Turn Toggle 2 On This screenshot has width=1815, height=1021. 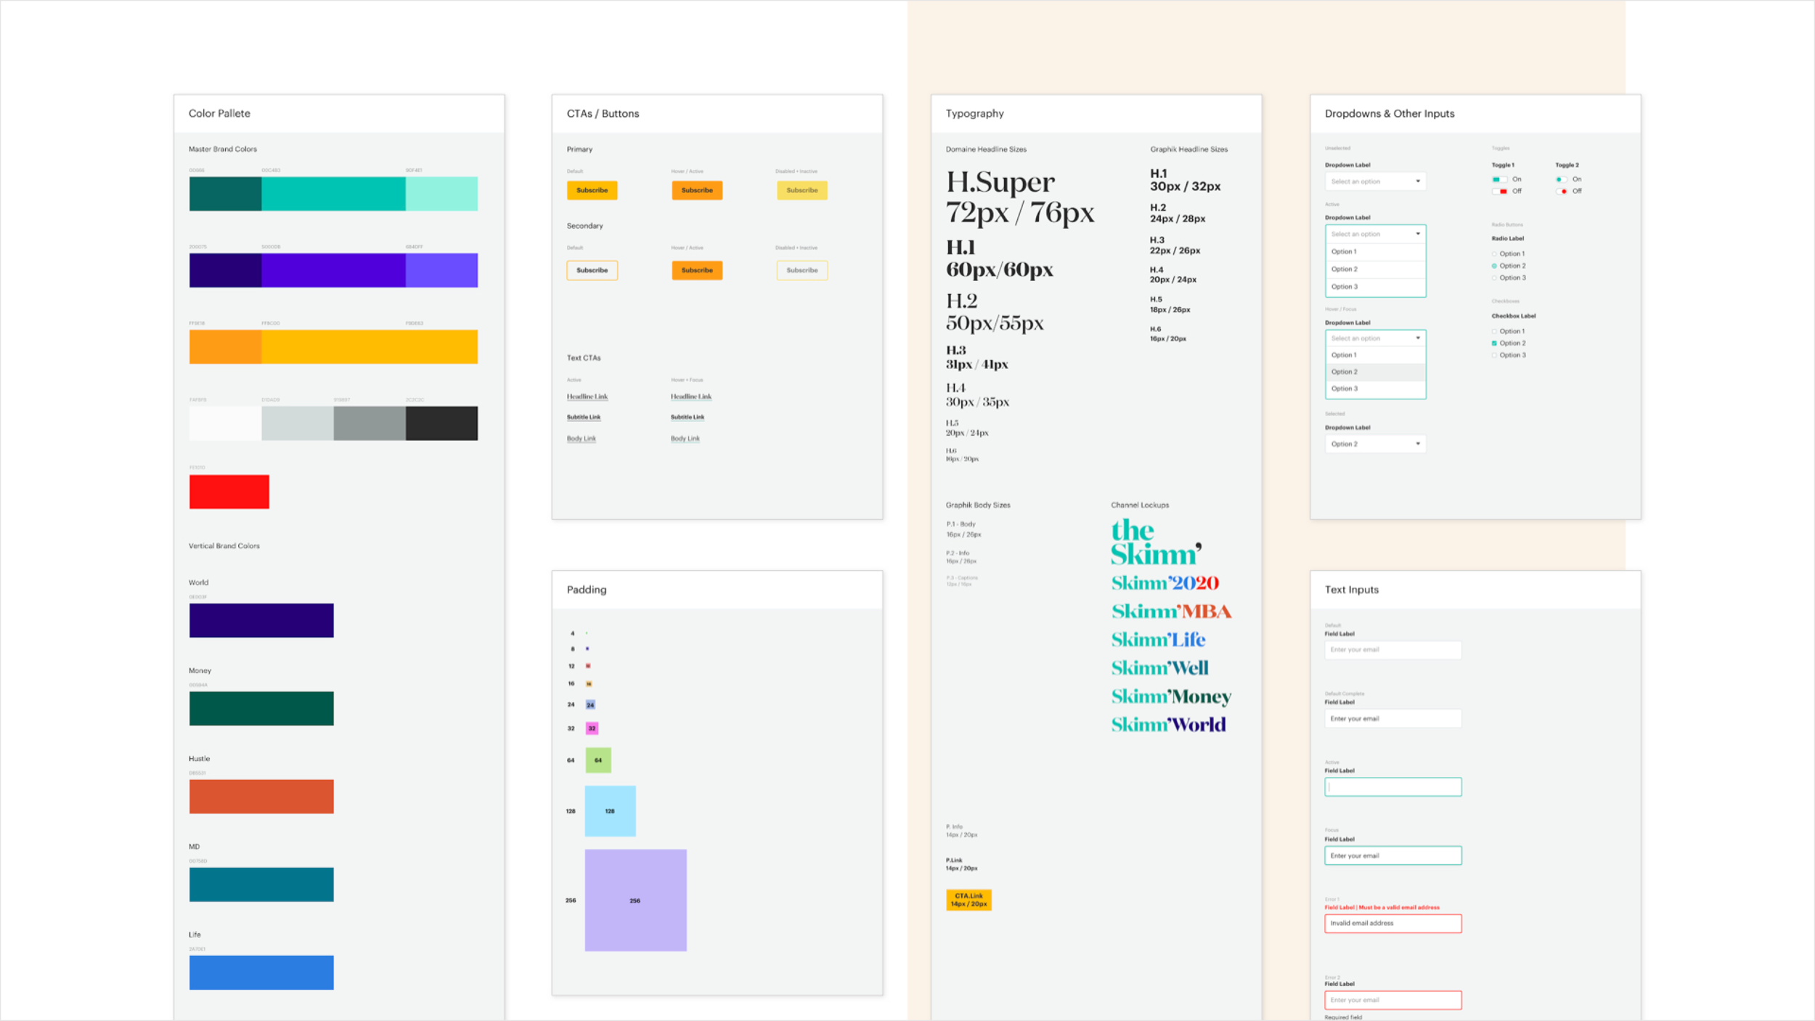[x=1562, y=179]
